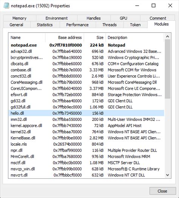Viewport: 179px width, 198px height.
Task: Select the CoreUICompon... module row
Action: click(x=86, y=88)
